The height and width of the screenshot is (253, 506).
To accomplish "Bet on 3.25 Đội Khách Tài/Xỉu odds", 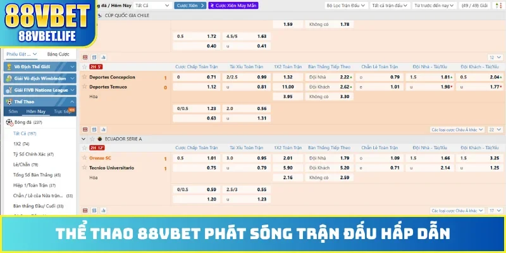I will 479,158.
